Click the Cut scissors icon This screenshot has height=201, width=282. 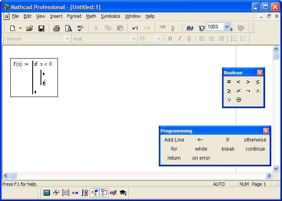point(96,28)
